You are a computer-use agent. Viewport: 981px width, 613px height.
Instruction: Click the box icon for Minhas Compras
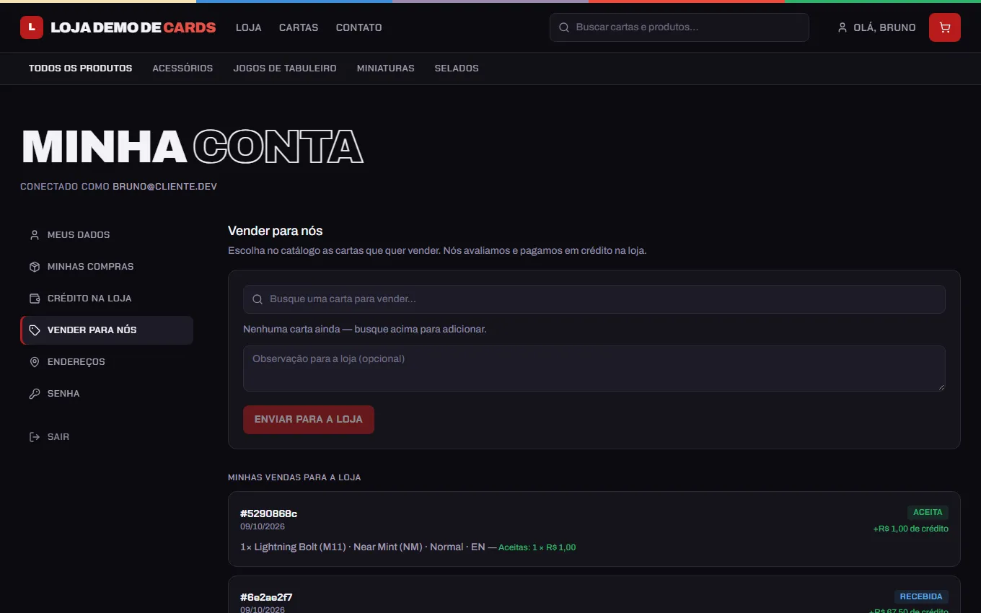[35, 267]
